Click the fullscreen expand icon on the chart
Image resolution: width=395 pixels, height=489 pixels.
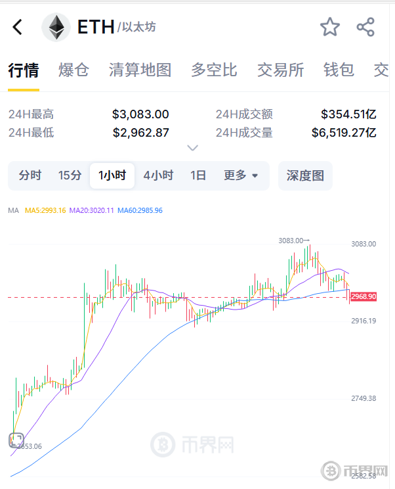[16, 440]
